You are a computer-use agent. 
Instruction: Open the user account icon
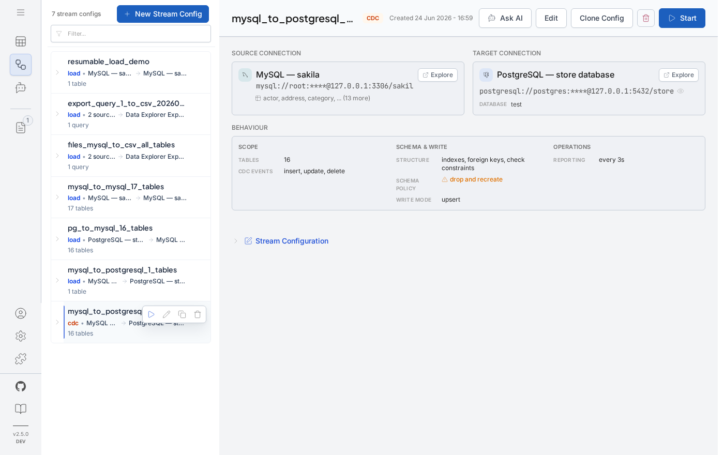[21, 313]
